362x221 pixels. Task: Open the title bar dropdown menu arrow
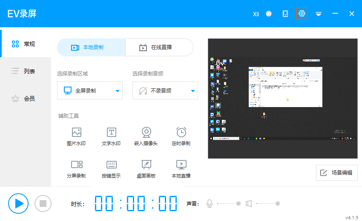click(x=319, y=14)
